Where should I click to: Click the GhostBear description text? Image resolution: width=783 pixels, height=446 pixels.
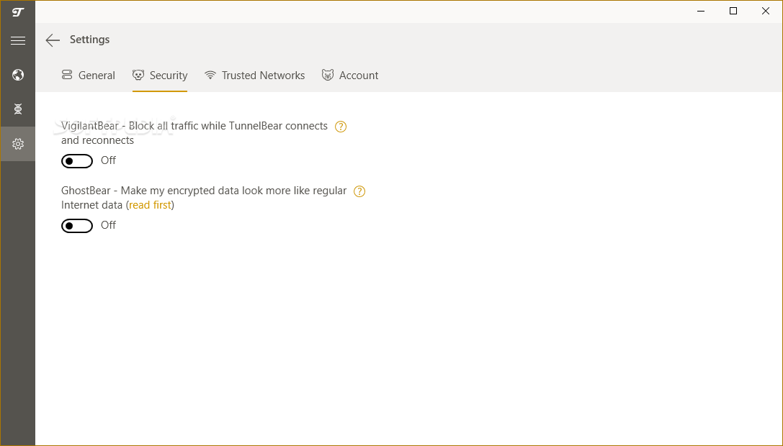click(x=204, y=198)
